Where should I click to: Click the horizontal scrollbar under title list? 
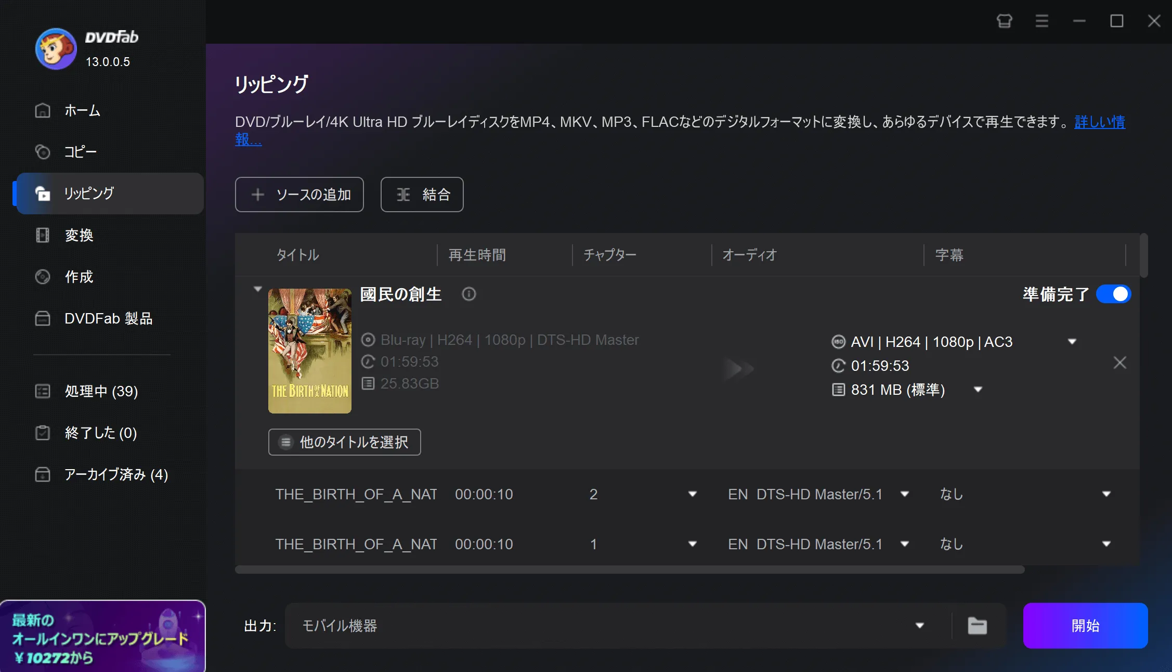(x=629, y=570)
